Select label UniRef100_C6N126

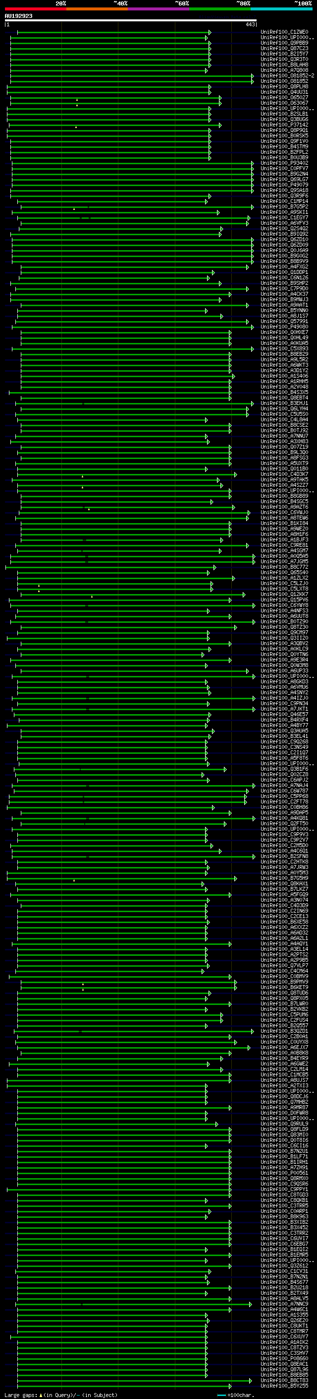pyautogui.click(x=284, y=277)
